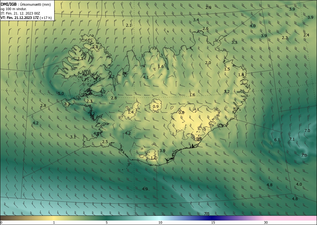Select the 2.6 value label
Viewport: 317px width, 225px height.
click(x=205, y=29)
